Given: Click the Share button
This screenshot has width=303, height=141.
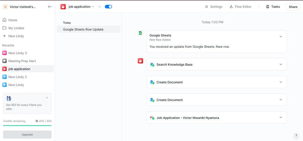Looking at the screenshot, I should [293, 7].
